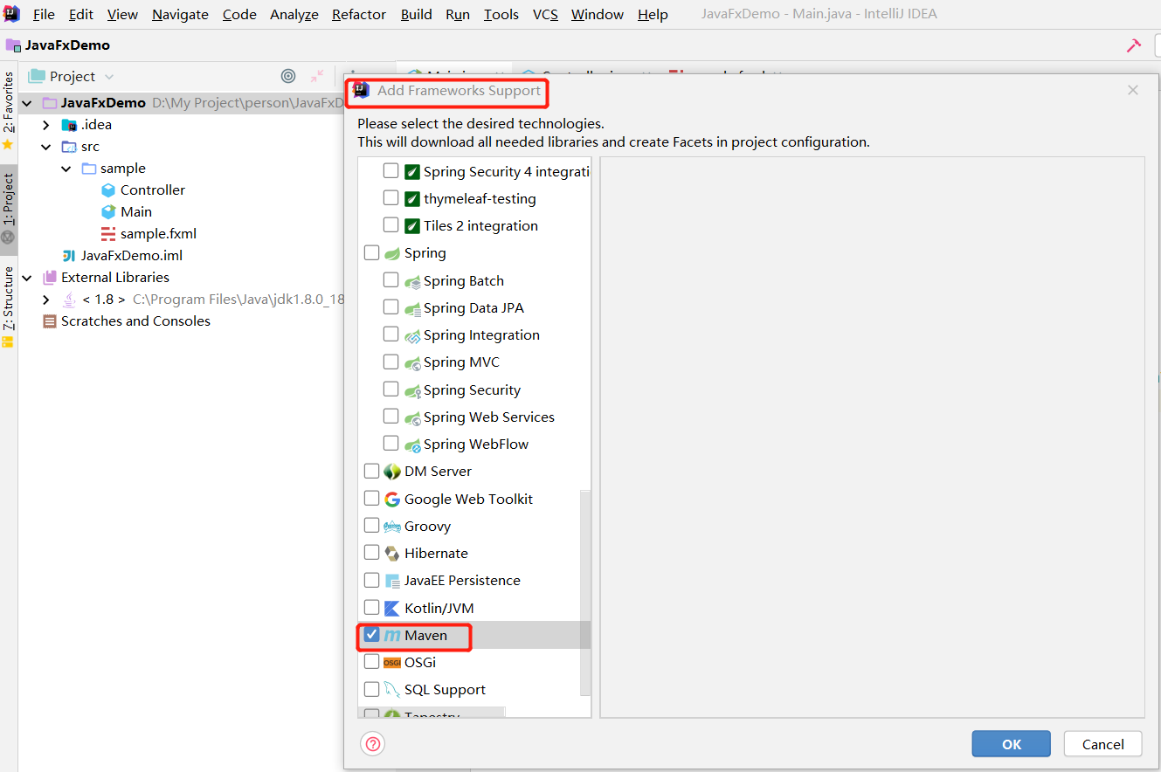Click the Kotlin/JVM icon
The width and height of the screenshot is (1161, 772).
click(392, 608)
